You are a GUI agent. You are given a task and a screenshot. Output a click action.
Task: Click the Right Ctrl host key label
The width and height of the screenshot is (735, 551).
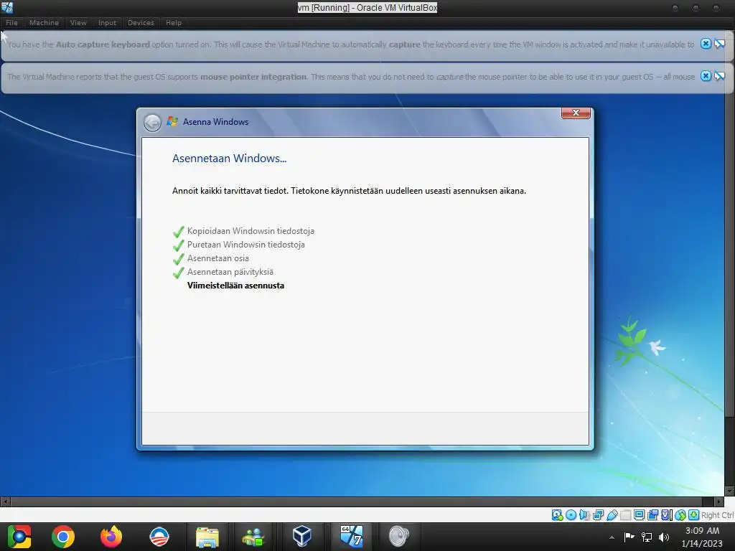click(x=718, y=515)
